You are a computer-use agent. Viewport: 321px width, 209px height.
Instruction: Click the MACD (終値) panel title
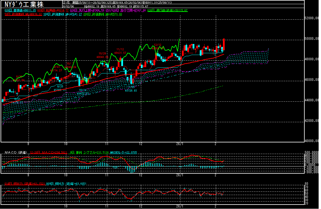[15, 153]
